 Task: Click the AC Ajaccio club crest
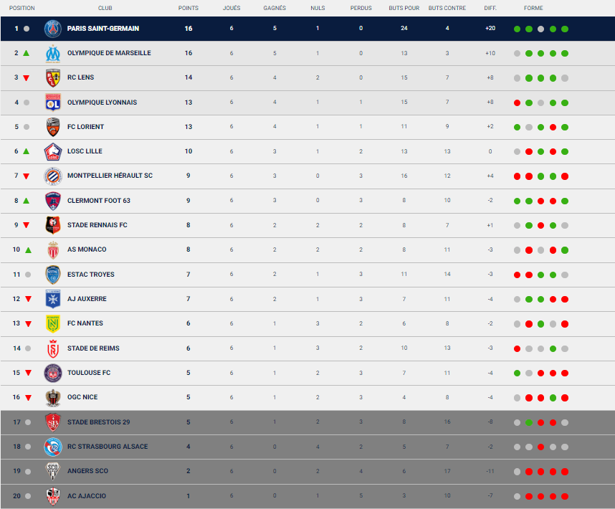point(52,496)
